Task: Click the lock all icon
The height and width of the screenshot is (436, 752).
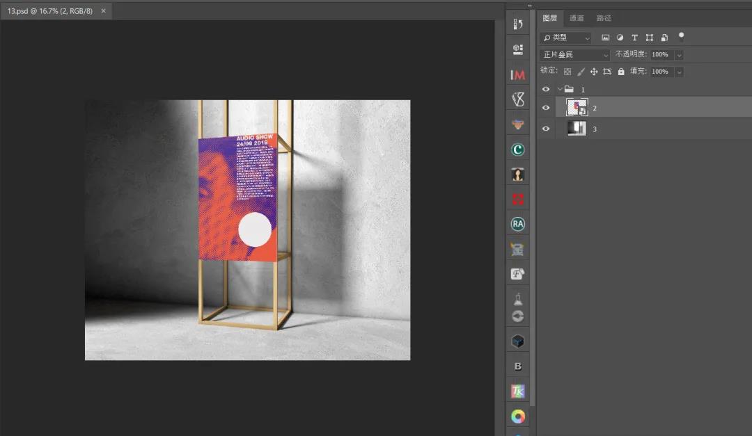Action: 621,72
